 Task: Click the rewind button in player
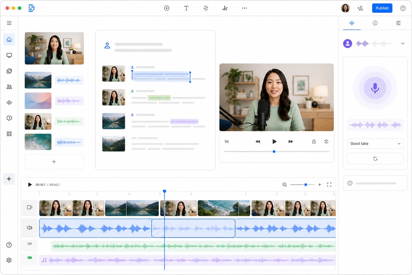click(x=258, y=141)
